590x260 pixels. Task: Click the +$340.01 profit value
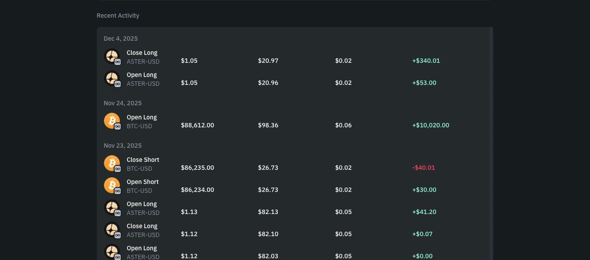pos(426,61)
